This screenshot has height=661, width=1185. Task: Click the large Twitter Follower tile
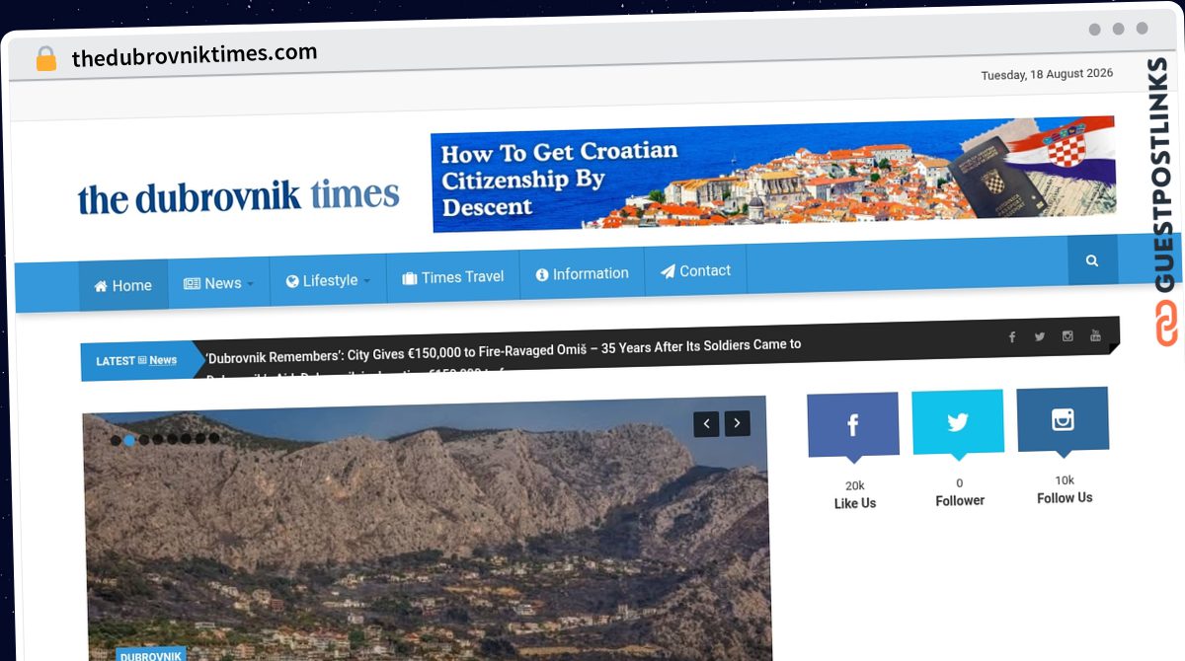(x=958, y=422)
